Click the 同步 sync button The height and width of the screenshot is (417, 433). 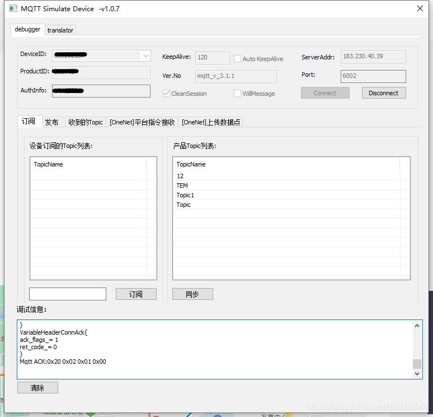(x=192, y=294)
